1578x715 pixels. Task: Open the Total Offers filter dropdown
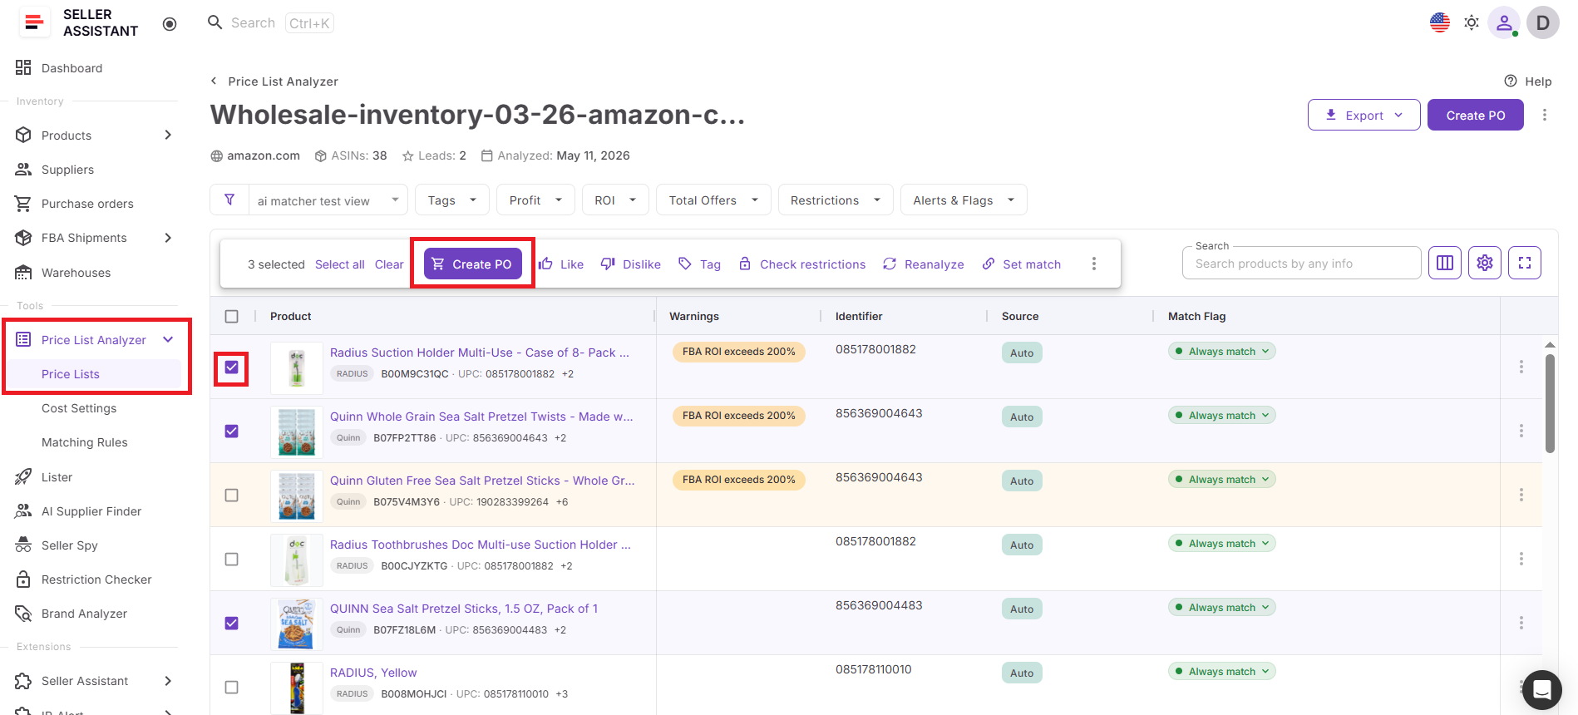[714, 200]
